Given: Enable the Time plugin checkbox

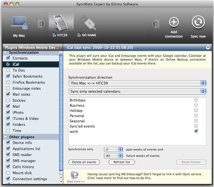Looking at the screenshot, I should (x=8, y=130).
